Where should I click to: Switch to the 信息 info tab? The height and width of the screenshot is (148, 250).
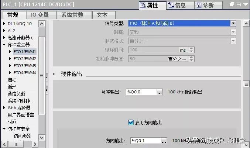tap(181, 5)
